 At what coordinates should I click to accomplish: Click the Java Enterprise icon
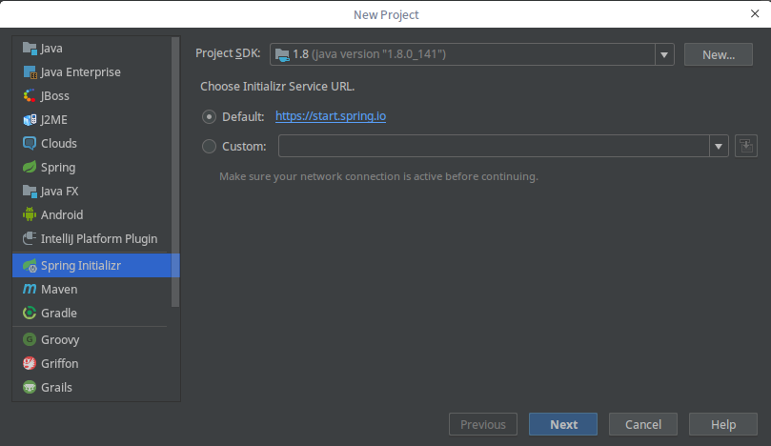[x=30, y=72]
